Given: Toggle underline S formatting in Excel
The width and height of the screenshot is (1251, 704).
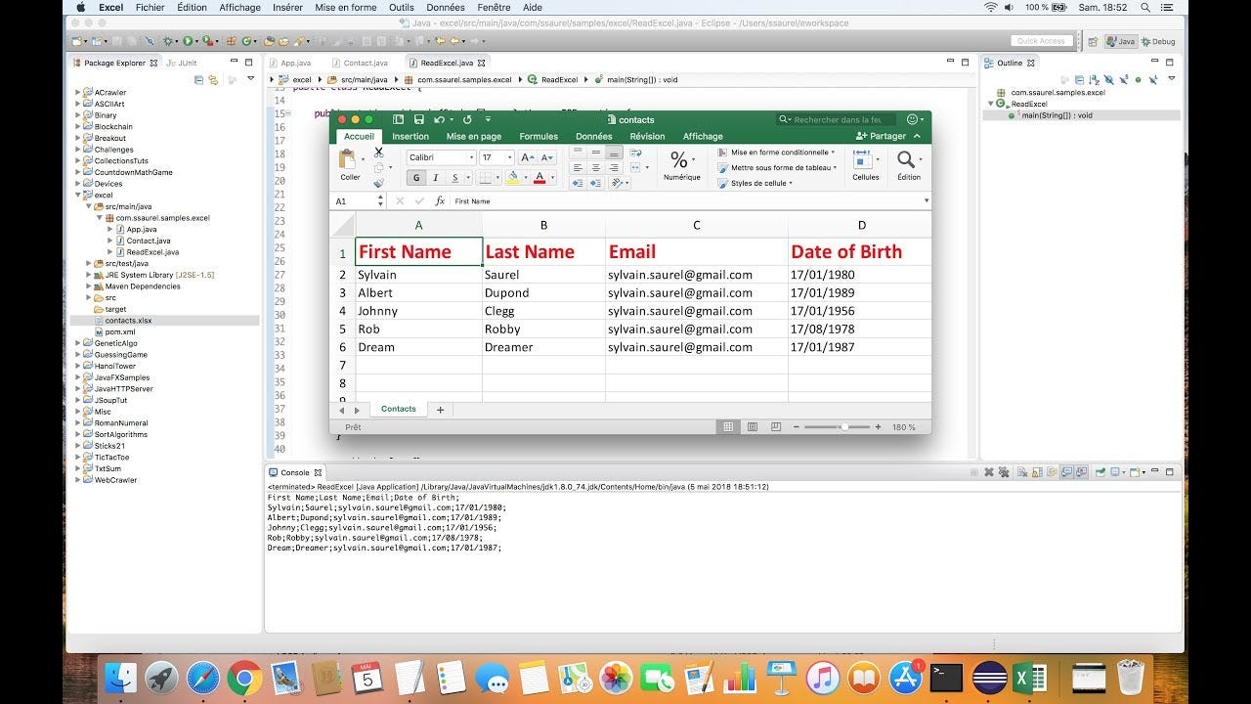Looking at the screenshot, I should point(455,178).
